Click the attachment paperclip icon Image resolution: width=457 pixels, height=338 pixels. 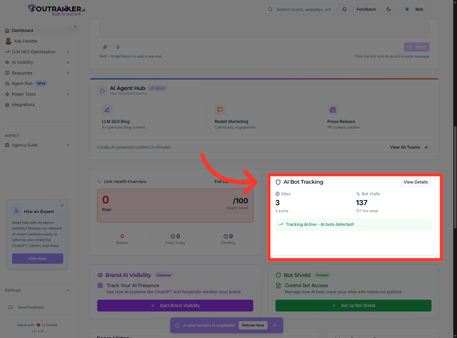105,47
